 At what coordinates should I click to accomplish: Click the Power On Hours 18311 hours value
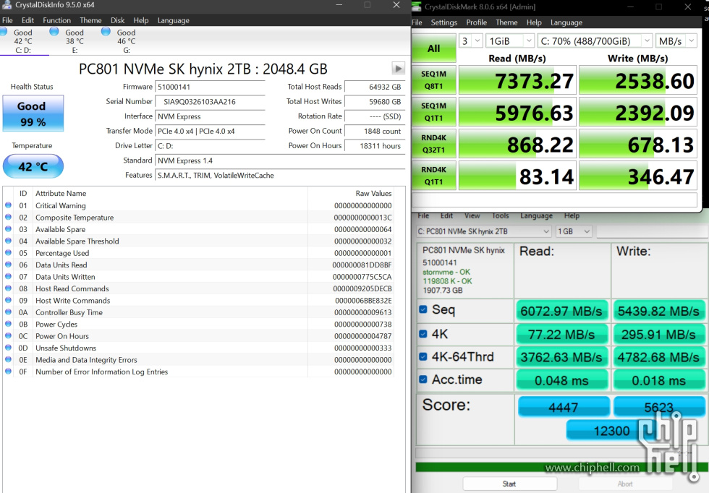pos(374,145)
